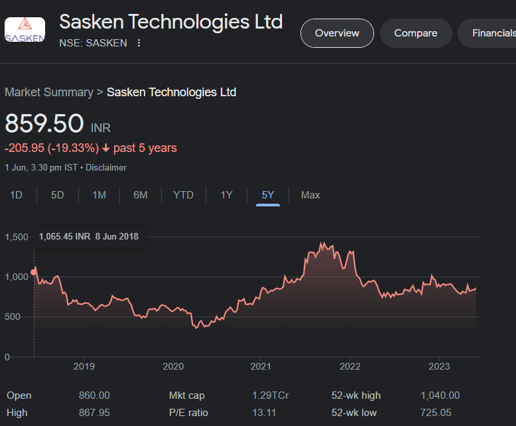Viewport: 516px width, 426px height.
Task: Click the Market Summary breadcrumb link
Action: (x=49, y=92)
